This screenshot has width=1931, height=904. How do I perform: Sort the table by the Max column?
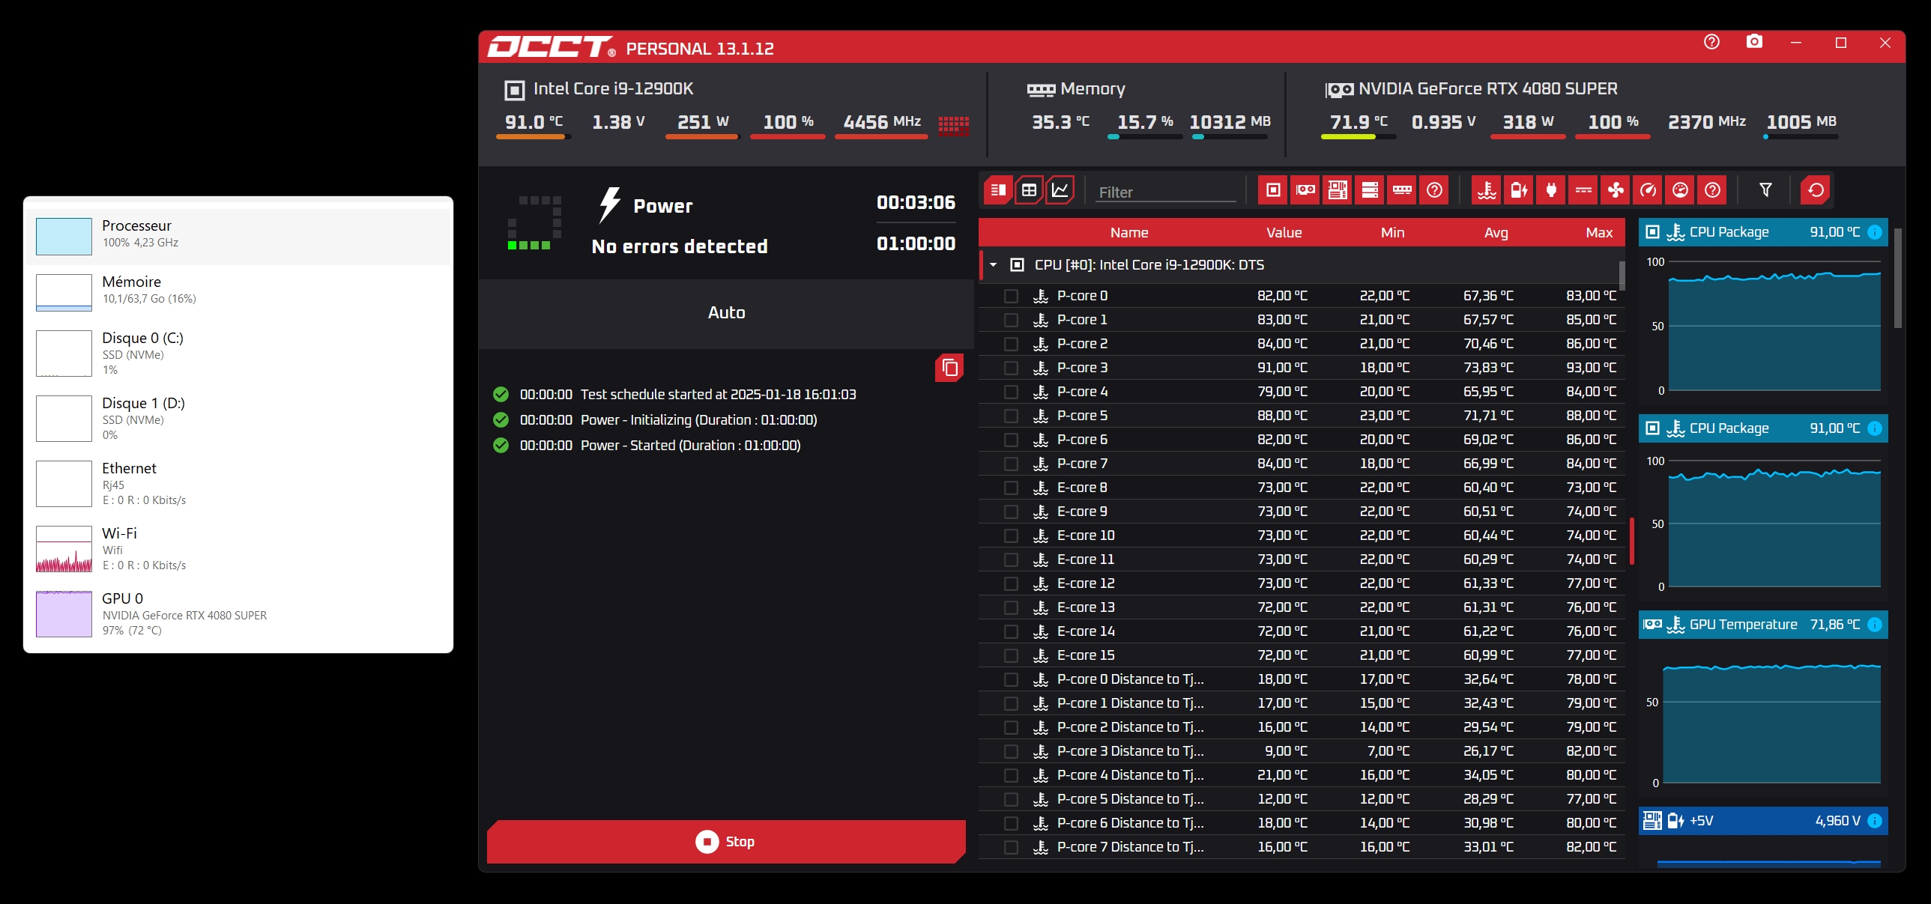pyautogui.click(x=1598, y=233)
